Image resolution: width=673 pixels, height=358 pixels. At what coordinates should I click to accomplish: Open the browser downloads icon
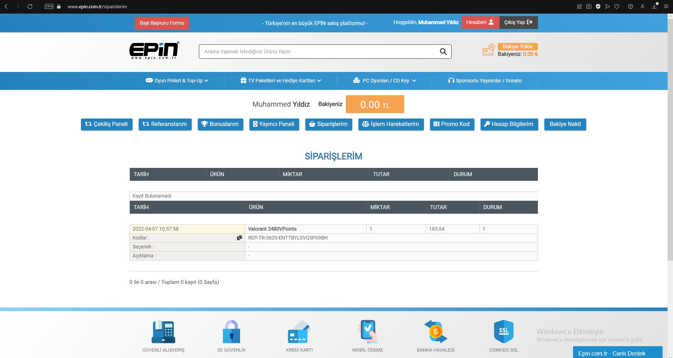pyautogui.click(x=654, y=6)
